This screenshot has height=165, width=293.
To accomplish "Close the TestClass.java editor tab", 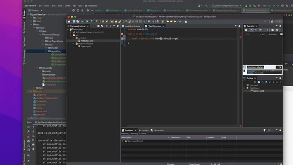I will tap(163, 26).
